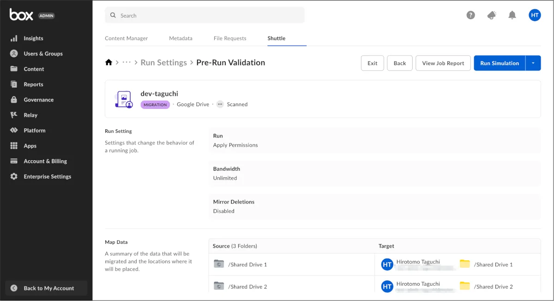Open the Governance section
This screenshot has height=301, width=554.
(x=38, y=100)
